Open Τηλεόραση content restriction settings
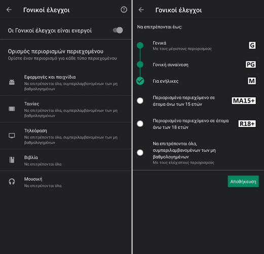 coord(66,136)
